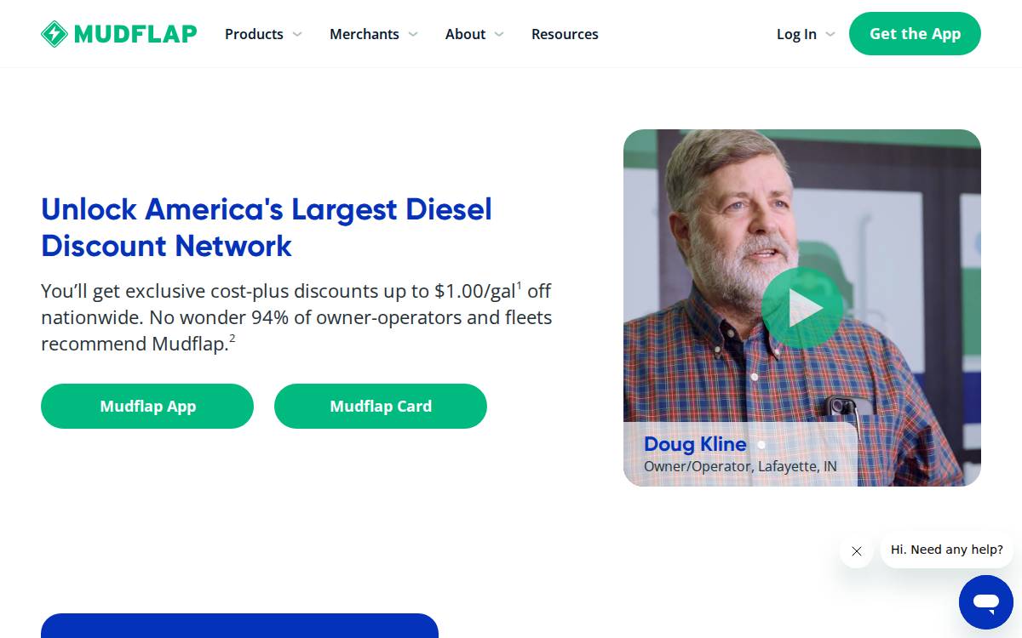Click the Mudflap lightning bolt logo icon

click(x=55, y=34)
